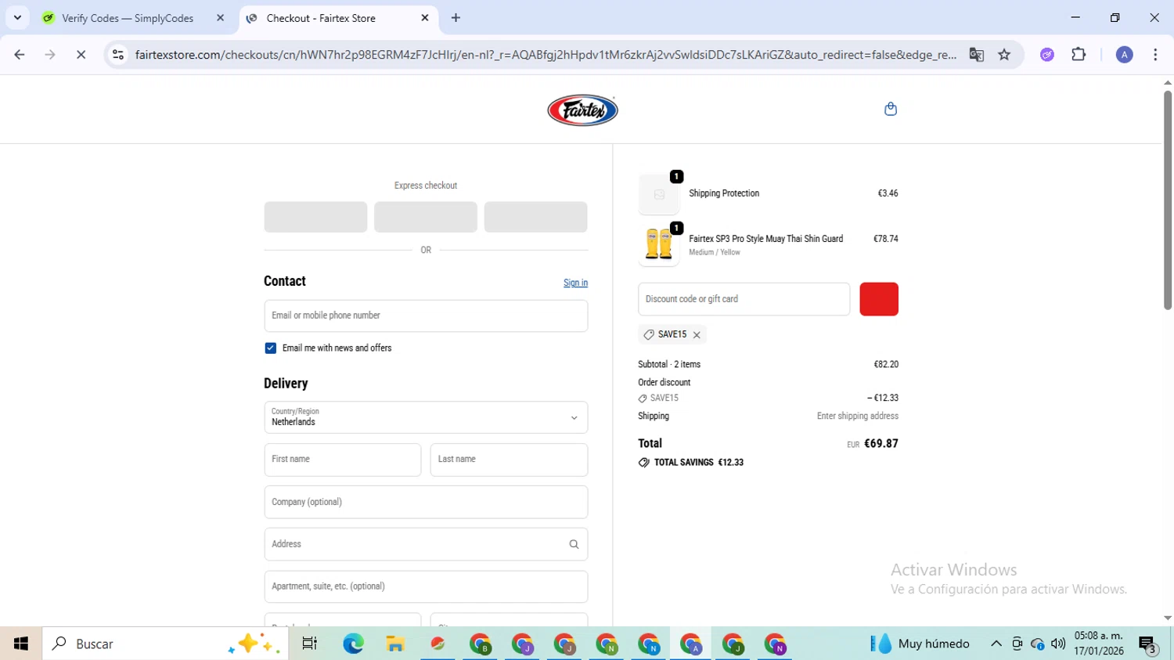Open the taskbar volume icon

pyautogui.click(x=1058, y=644)
